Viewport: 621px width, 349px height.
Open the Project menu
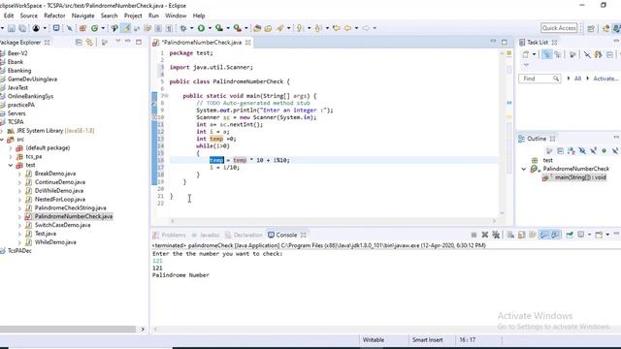[133, 16]
